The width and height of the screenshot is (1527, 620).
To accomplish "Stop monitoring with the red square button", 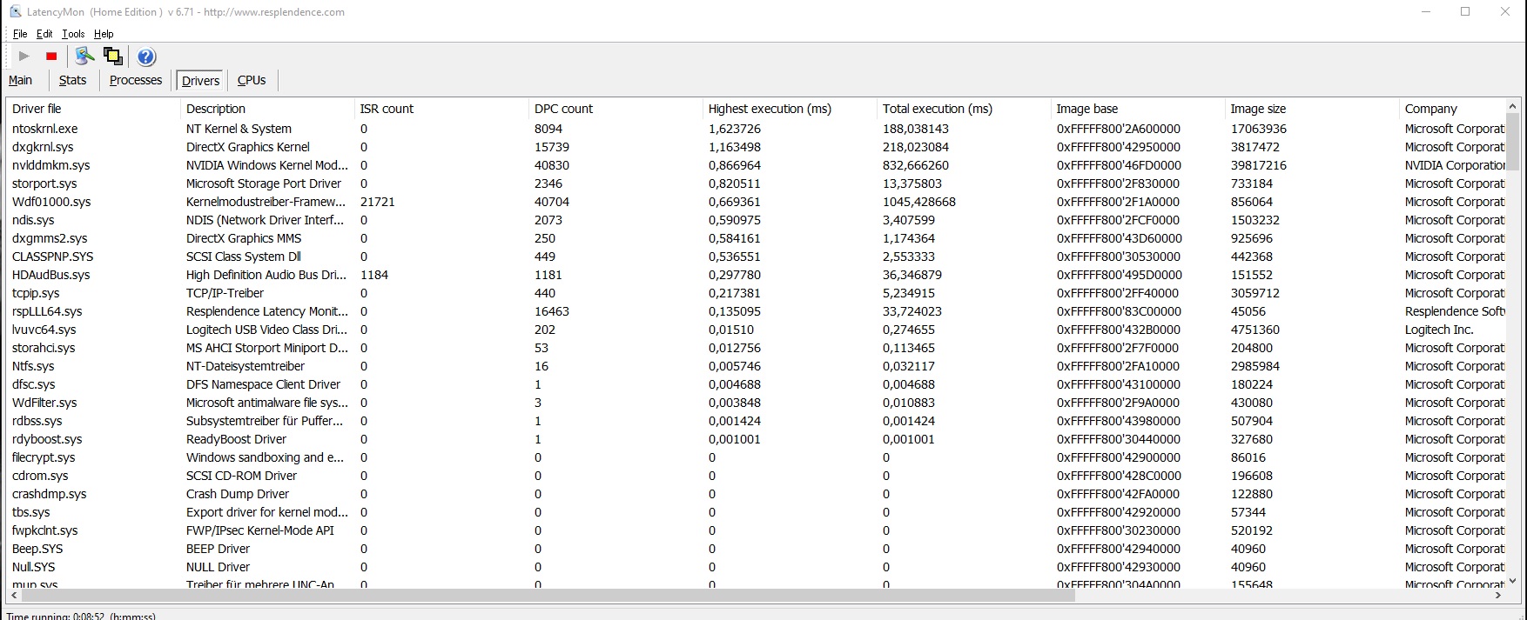I will (51, 57).
